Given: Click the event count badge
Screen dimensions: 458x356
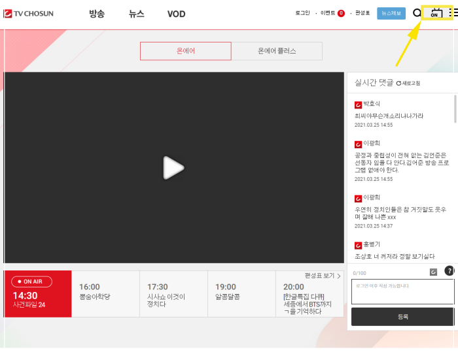Looking at the screenshot, I should point(341,13).
